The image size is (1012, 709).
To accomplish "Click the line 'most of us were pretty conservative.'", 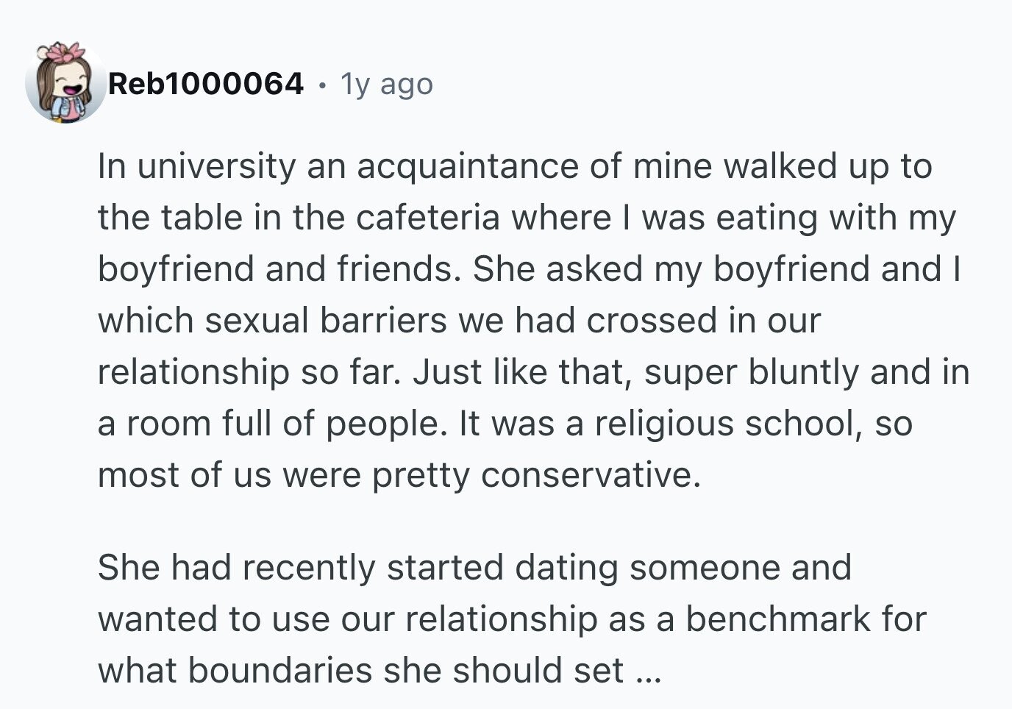I will [399, 475].
